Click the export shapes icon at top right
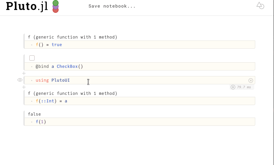Screen dimensions: 274x165 pyautogui.click(x=260, y=6)
